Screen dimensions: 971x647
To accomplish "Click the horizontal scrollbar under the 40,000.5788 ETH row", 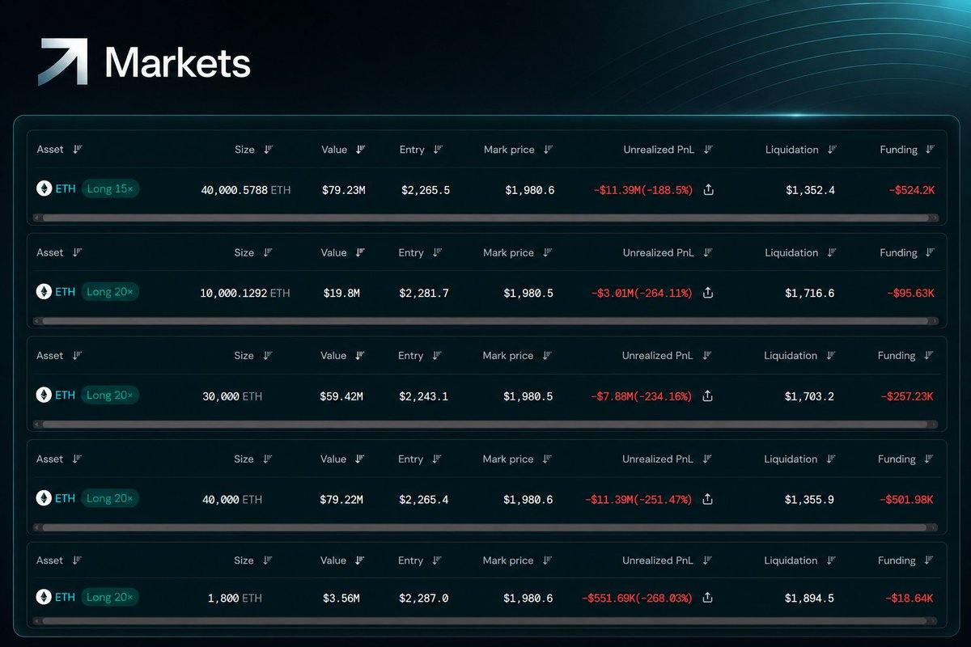I will (x=485, y=218).
